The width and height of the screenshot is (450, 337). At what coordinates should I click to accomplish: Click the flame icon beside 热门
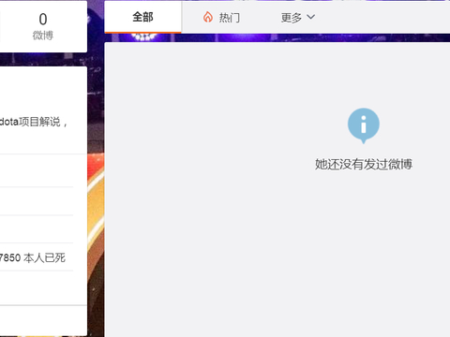tap(208, 18)
